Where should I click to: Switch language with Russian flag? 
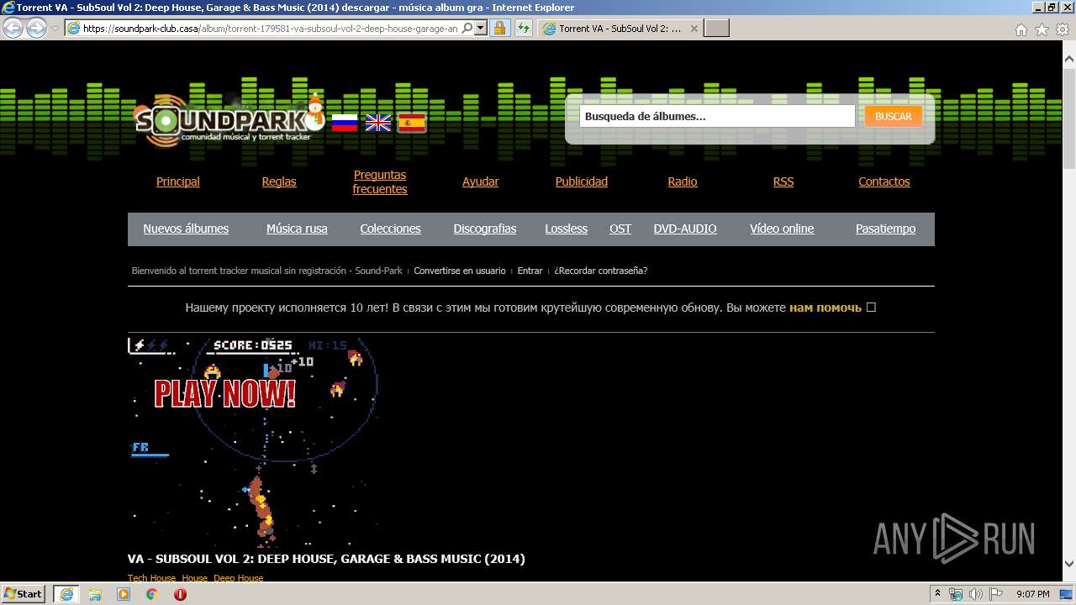click(x=345, y=123)
